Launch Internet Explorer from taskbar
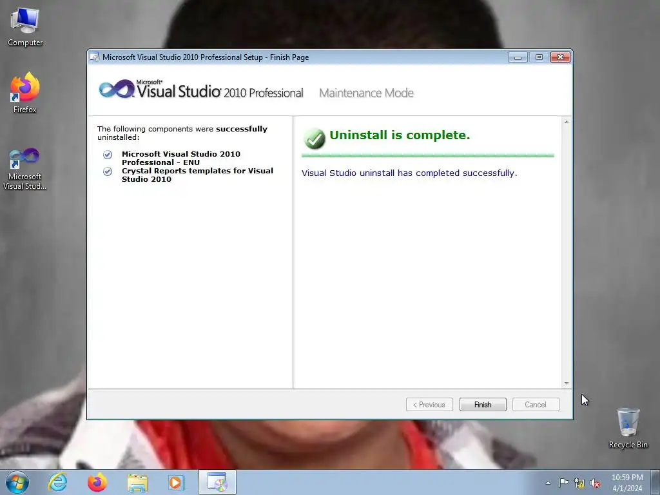 point(57,482)
